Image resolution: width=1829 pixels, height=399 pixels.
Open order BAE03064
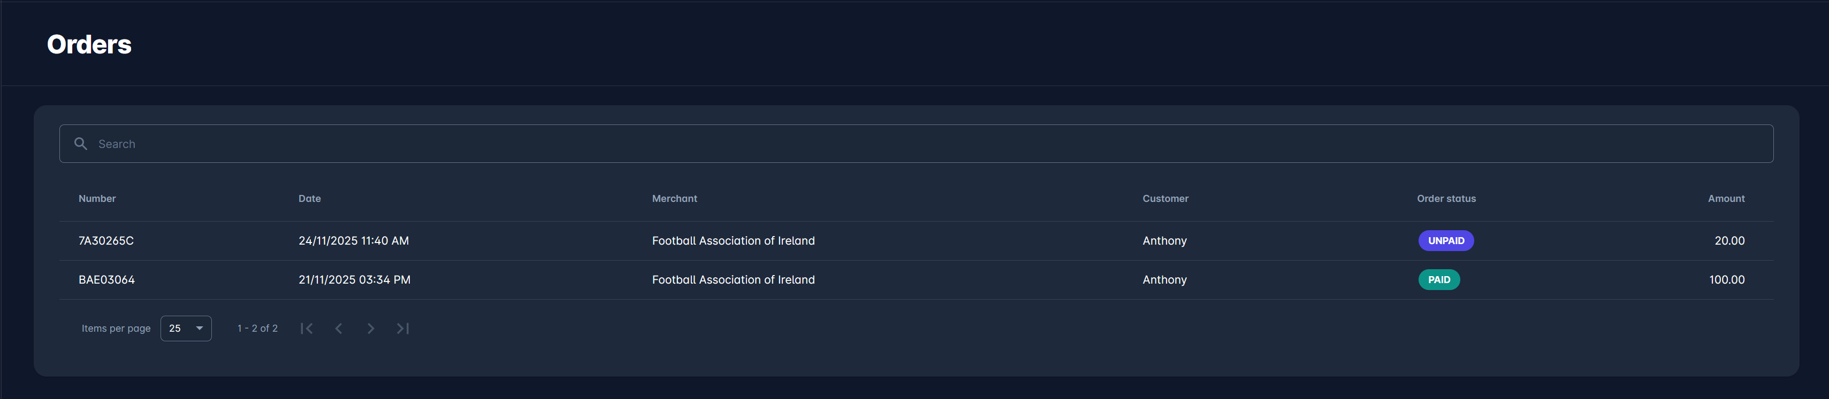[x=107, y=280]
